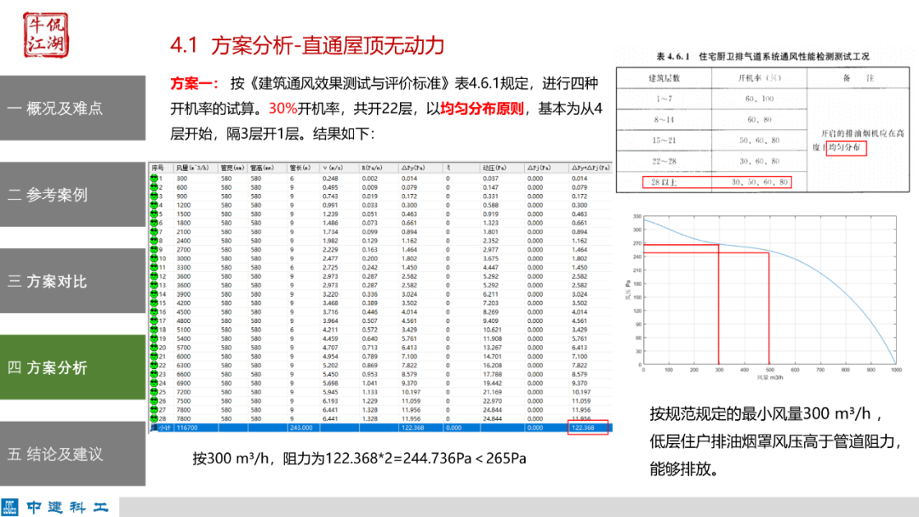Select the active 四 方案分析 tab
Screen dimensions: 919x517
click(72, 367)
